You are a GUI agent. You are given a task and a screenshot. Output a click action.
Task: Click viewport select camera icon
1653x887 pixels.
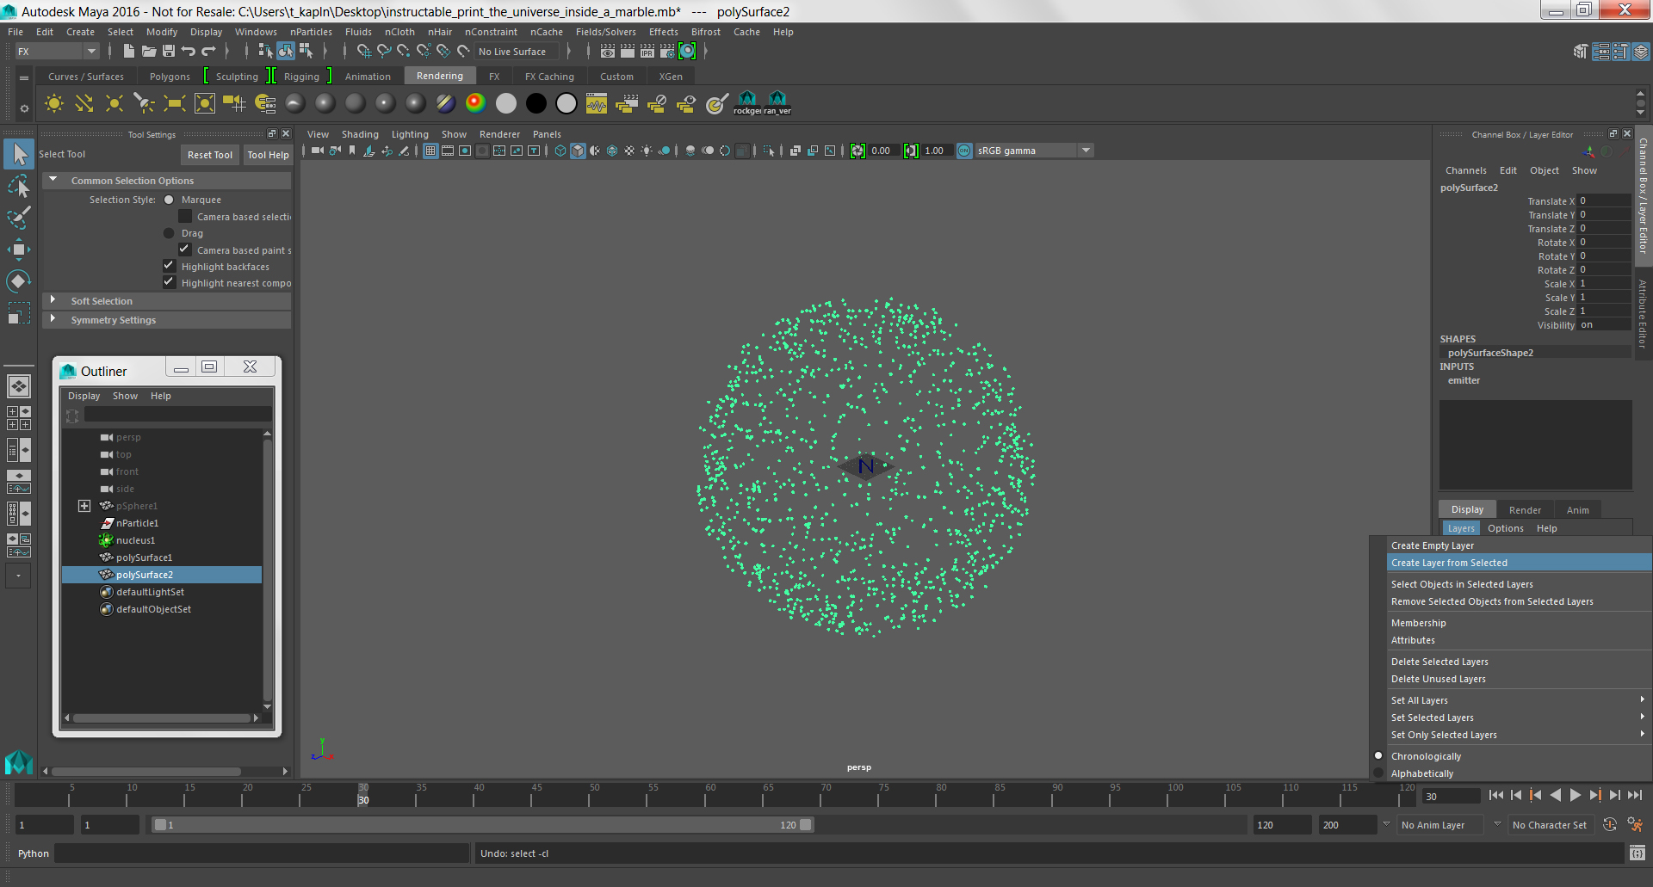pyautogui.click(x=318, y=151)
